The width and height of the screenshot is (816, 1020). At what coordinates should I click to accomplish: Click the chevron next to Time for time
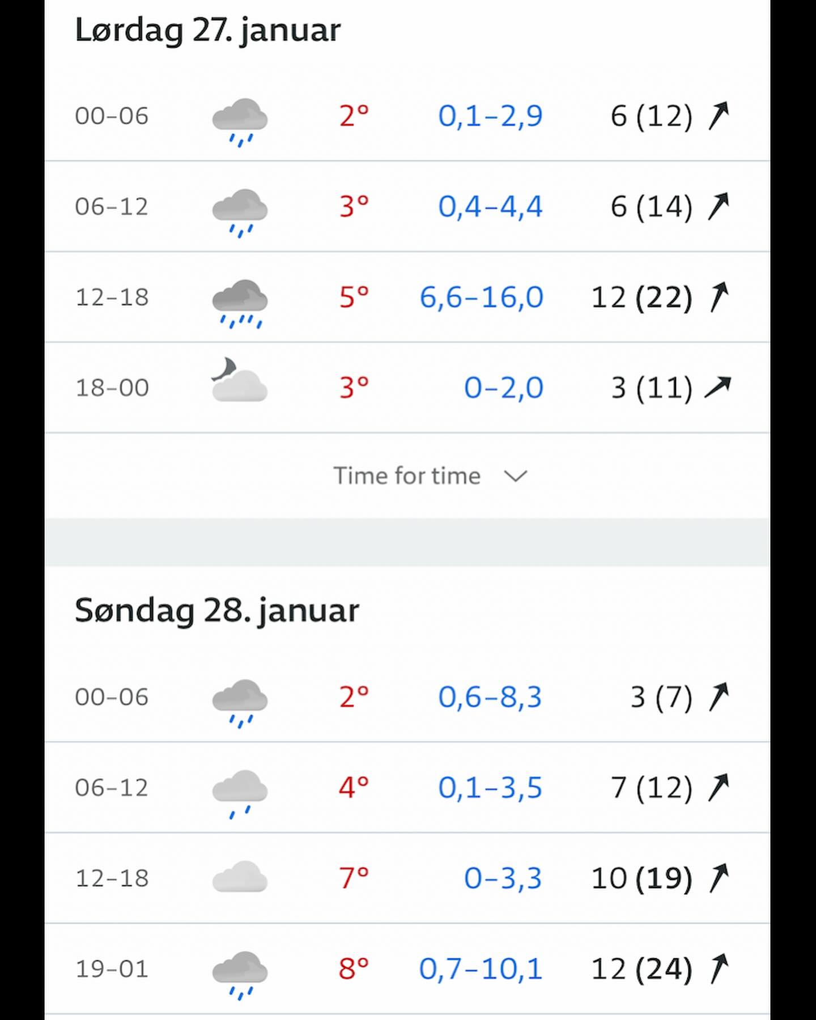[516, 476]
